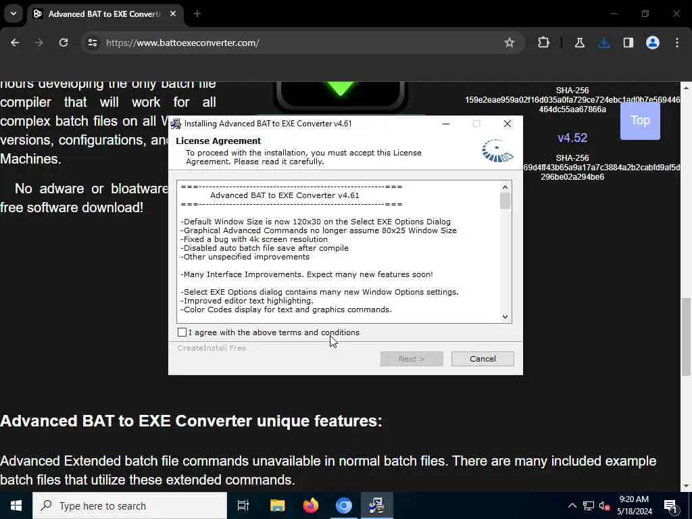Click 'Advanced BAT to EXE Converter unique features:' heading
Screen dimensions: 692x519
191,420
